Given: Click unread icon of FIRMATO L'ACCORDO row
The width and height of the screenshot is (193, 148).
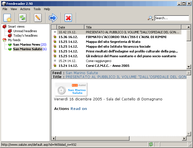Looking at the screenshot, I should (x=55, y=37).
